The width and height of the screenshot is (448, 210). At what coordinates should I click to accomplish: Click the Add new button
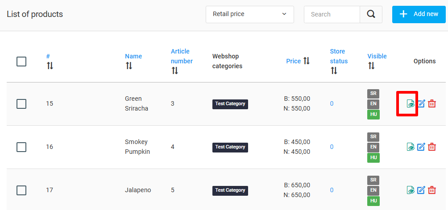(419, 14)
